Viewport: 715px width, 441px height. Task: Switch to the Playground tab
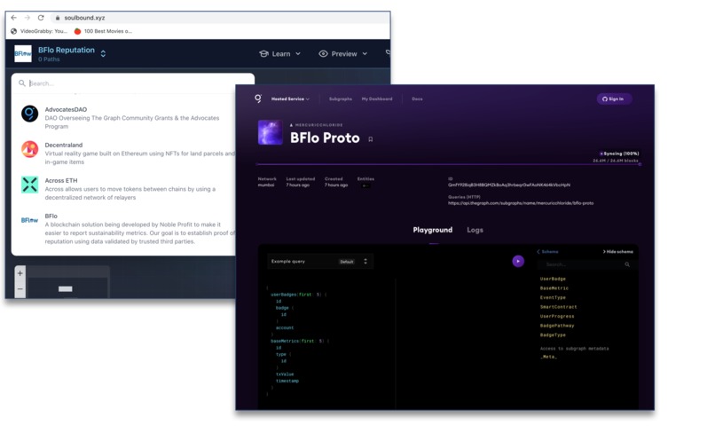click(433, 230)
